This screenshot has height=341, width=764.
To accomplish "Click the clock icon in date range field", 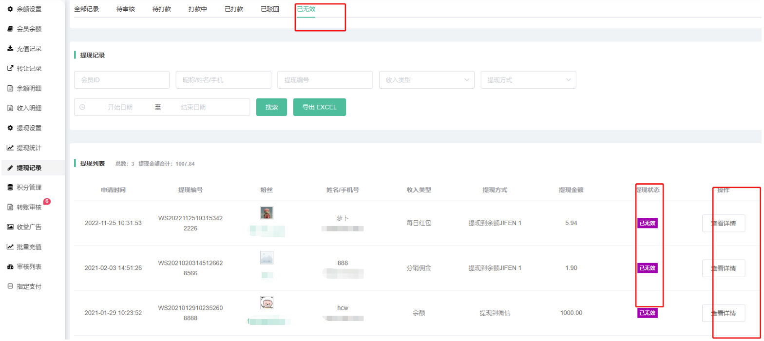I will (x=82, y=107).
